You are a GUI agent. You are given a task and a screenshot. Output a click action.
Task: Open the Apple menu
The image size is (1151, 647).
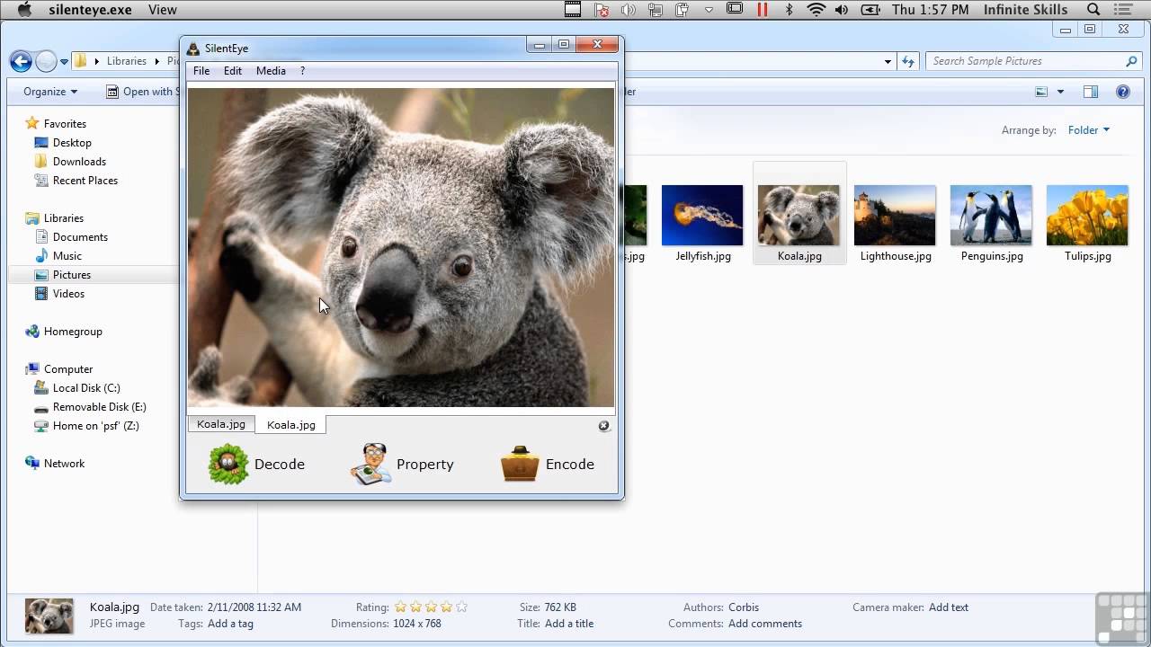tap(24, 10)
